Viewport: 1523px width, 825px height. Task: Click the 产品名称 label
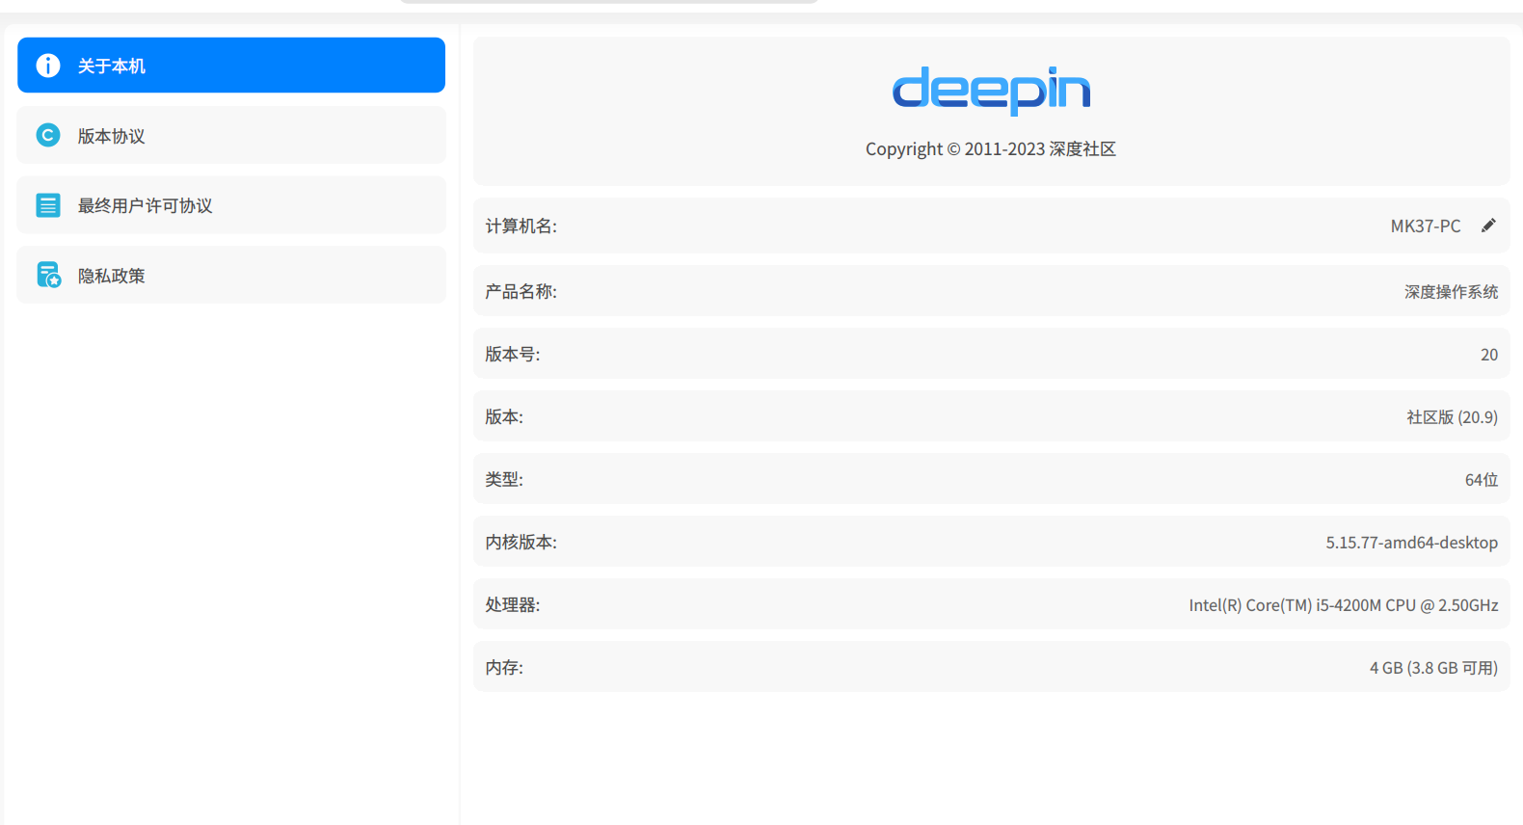(521, 292)
